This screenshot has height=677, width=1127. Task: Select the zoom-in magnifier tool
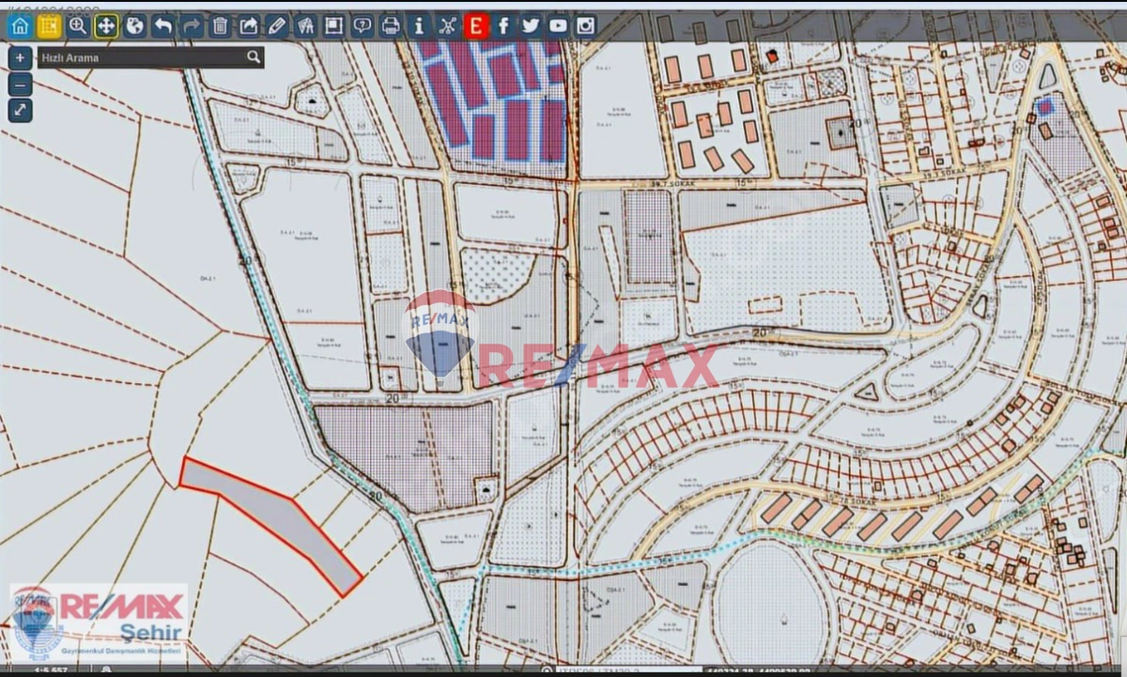click(78, 26)
